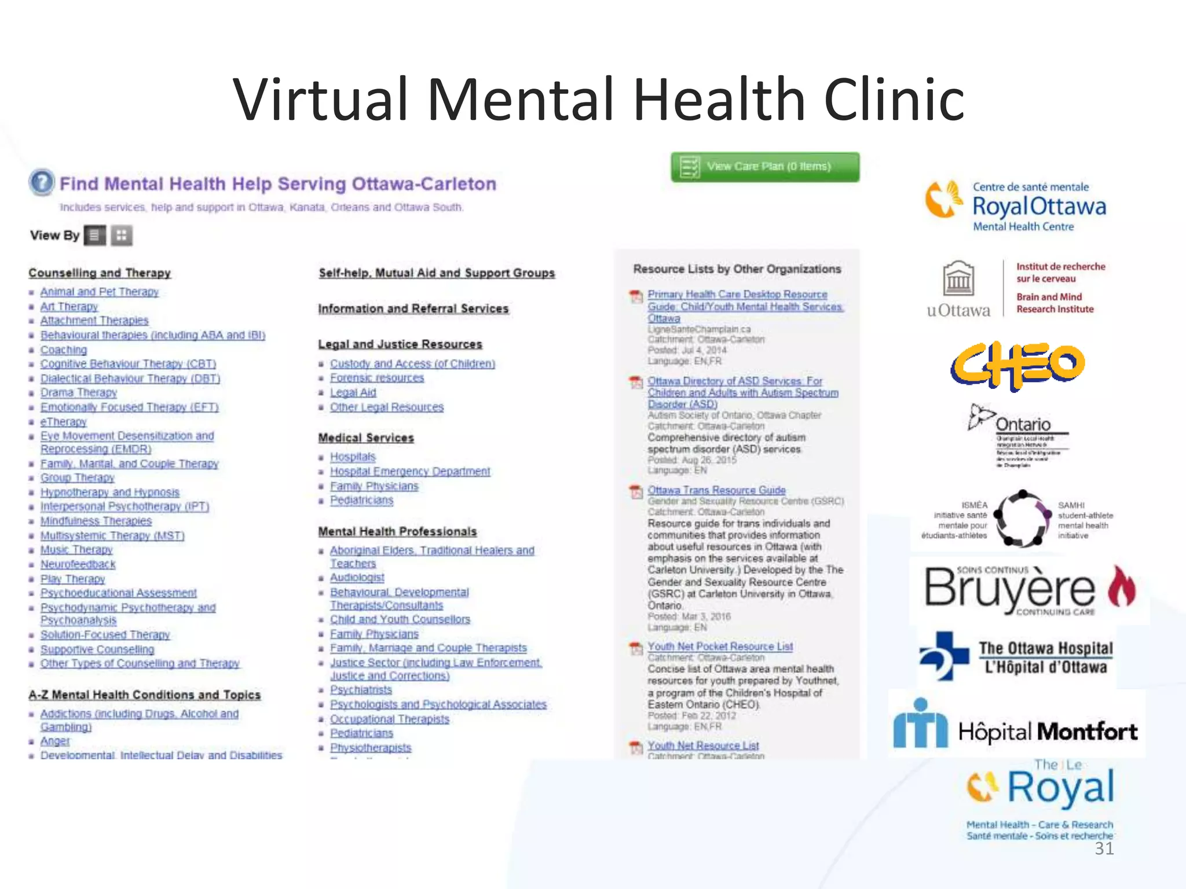Screen dimensions: 1186x889
Task: Open Coaching link
Action: (x=64, y=350)
